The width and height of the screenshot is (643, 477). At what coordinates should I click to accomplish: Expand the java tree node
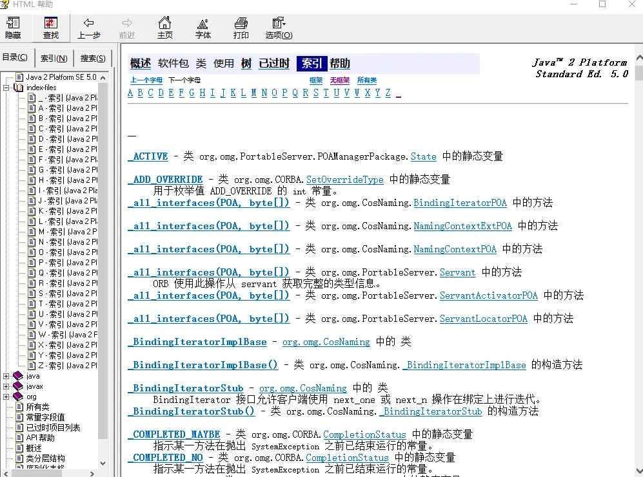tap(6, 376)
